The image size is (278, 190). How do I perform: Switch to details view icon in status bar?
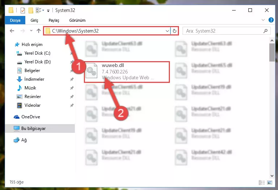point(261,182)
